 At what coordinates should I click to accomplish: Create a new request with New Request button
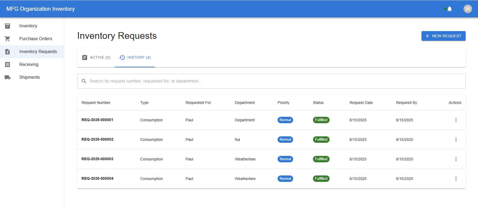click(443, 36)
